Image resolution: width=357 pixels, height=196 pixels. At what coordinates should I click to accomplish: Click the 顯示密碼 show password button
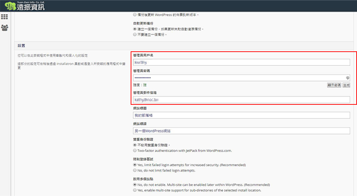334,85
